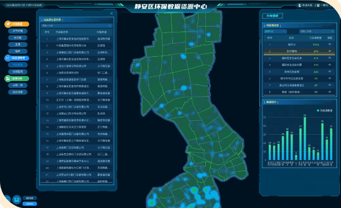341x208 pixels.
Task: Select 噪声 in the sidebar menu
Action: [18, 51]
